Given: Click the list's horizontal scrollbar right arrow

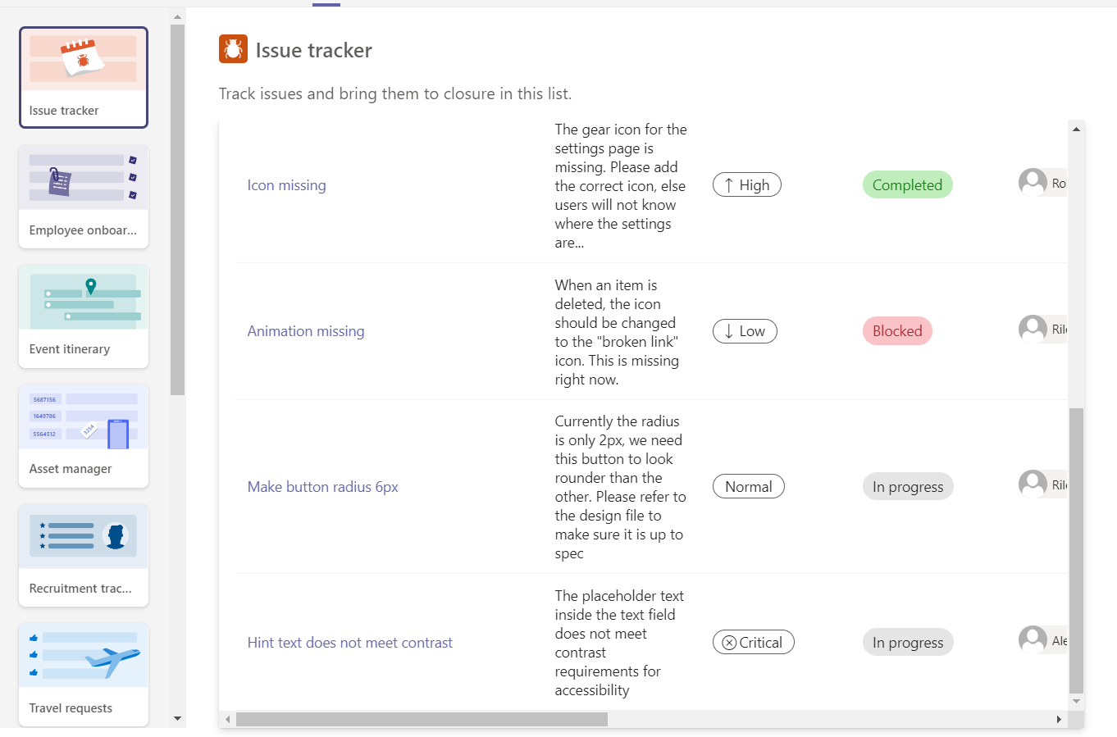Looking at the screenshot, I should [x=1059, y=720].
